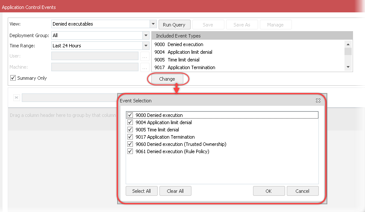Click the ellipsis browse button next to User
This screenshot has height=212, width=365.
pos(145,56)
